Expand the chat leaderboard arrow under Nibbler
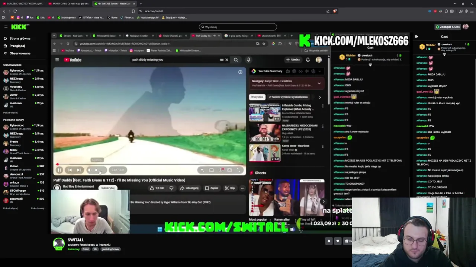 (x=444, y=55)
